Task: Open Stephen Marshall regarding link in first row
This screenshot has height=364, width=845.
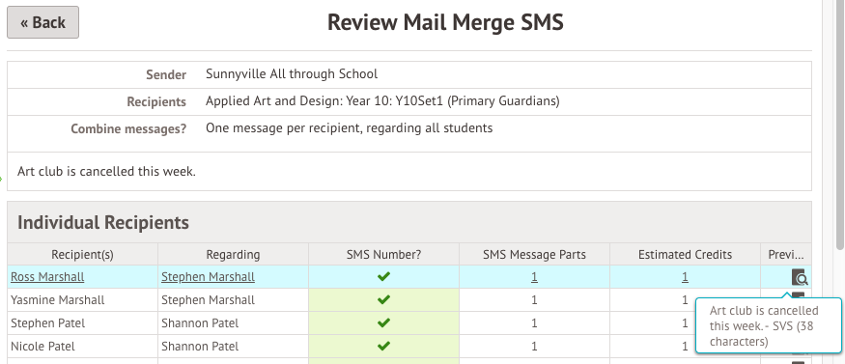Action: [x=208, y=277]
